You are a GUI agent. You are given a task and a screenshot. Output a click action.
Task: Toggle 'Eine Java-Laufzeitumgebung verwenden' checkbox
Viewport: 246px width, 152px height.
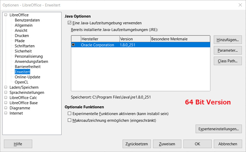[x=69, y=23]
